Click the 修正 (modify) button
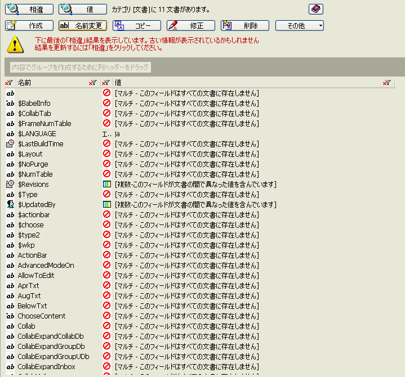This screenshot has height=377, width=405. [x=191, y=25]
